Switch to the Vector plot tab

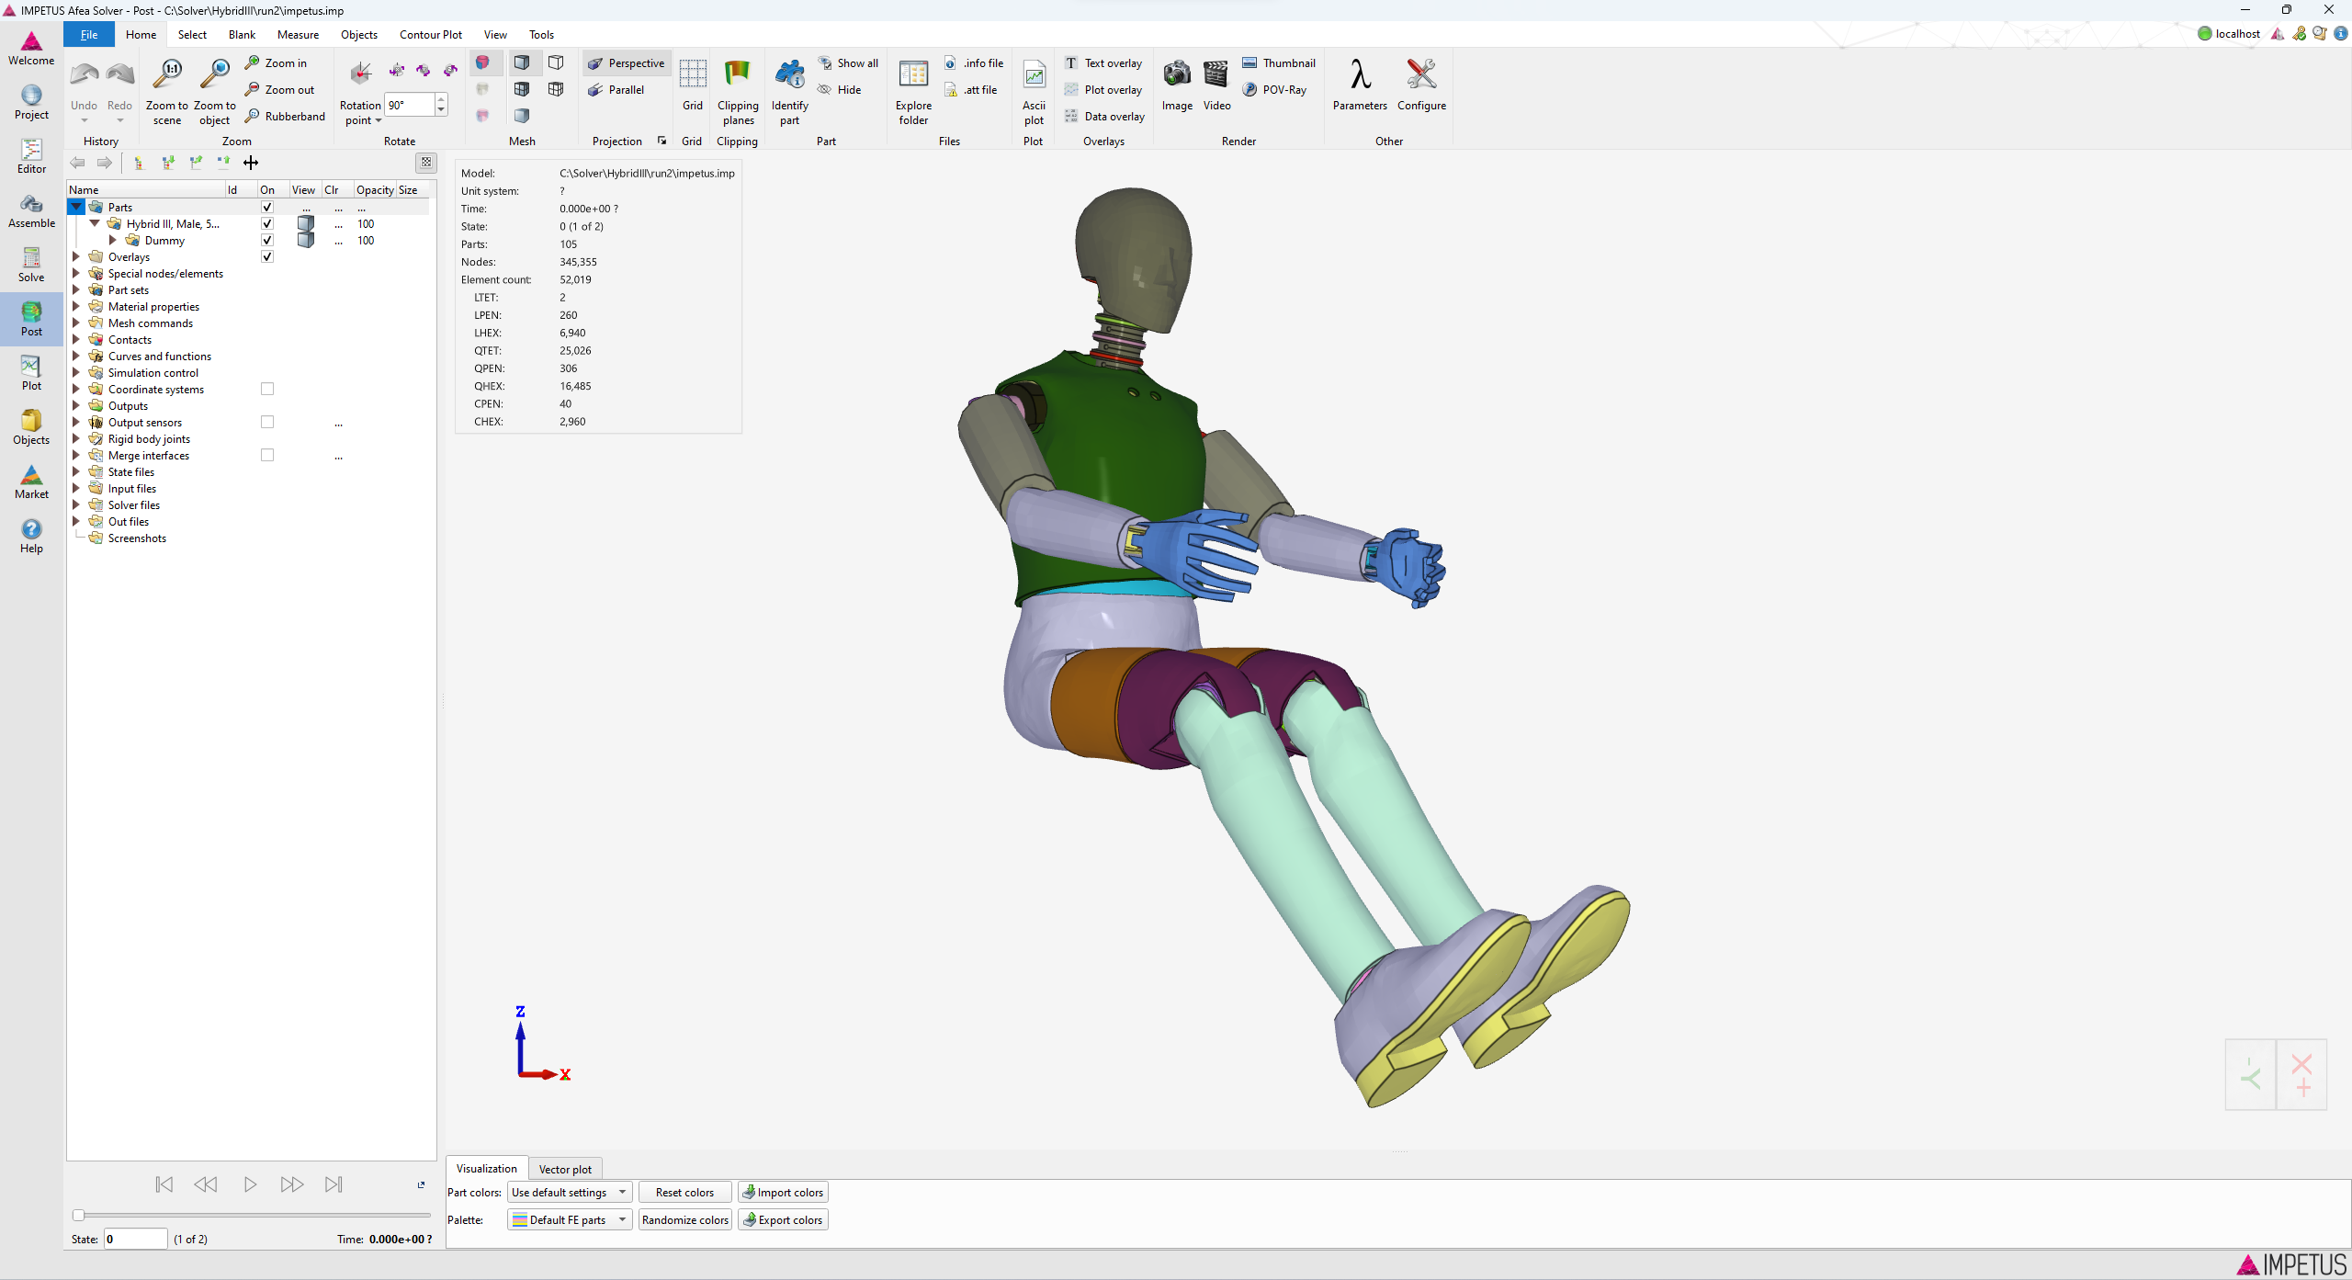coord(565,1169)
